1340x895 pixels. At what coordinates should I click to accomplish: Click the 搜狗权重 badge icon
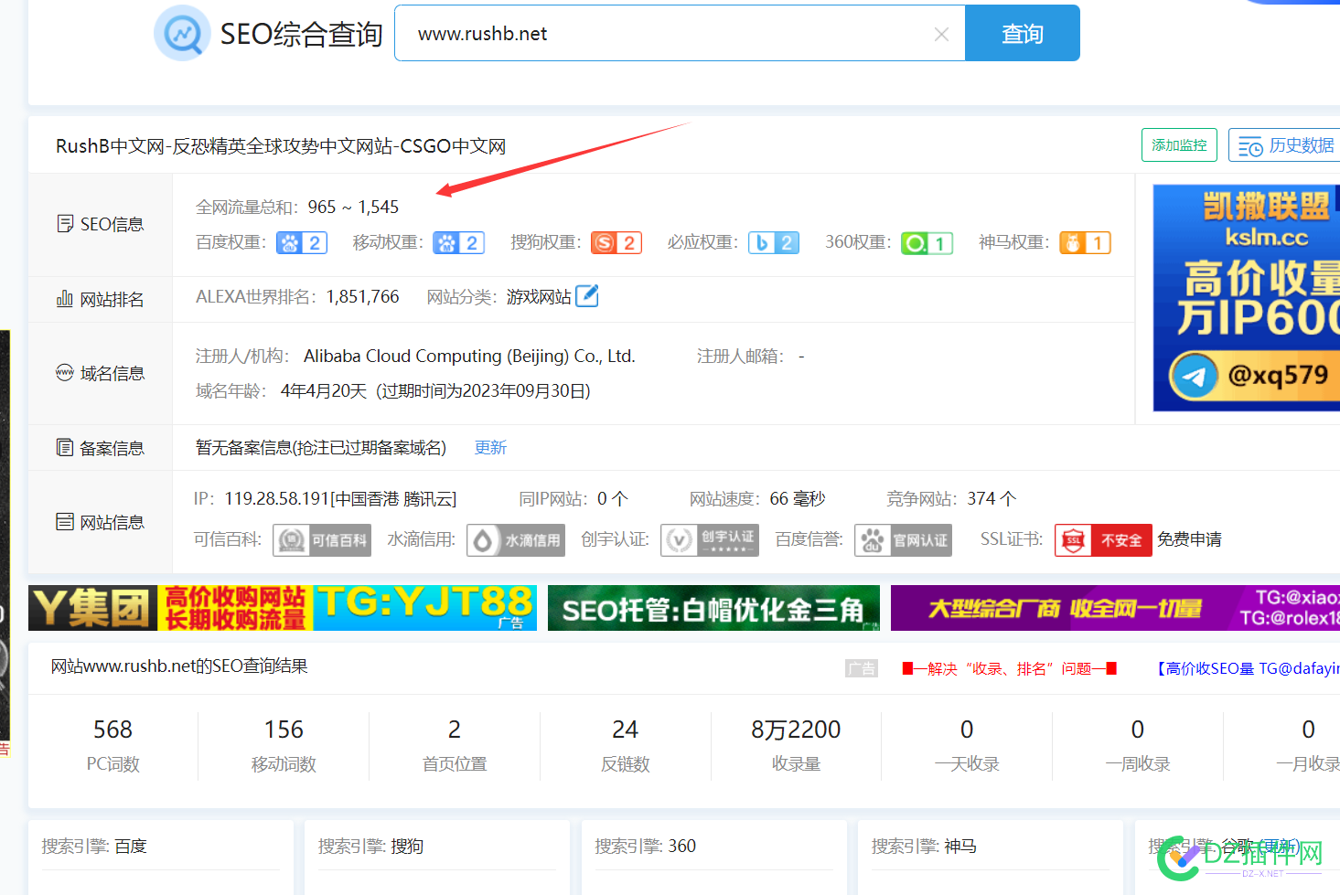pos(616,243)
